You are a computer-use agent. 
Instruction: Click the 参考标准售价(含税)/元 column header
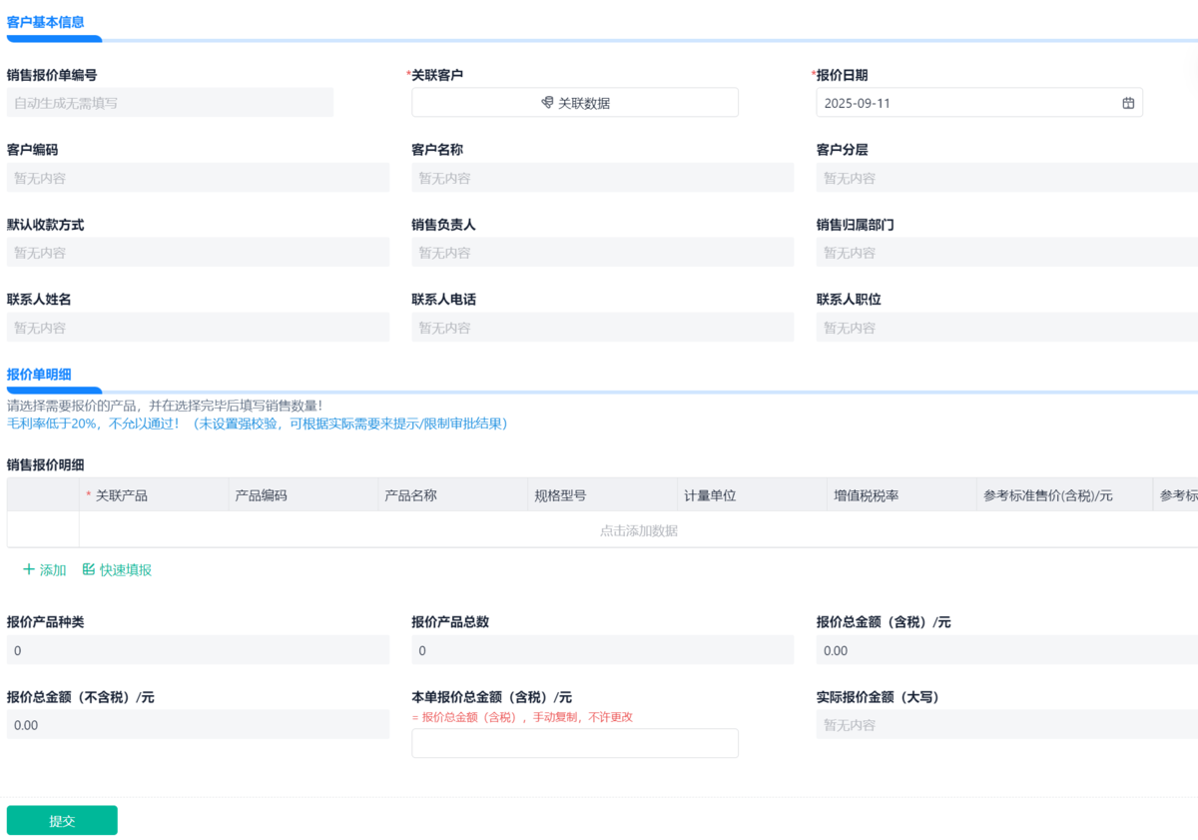point(1047,495)
